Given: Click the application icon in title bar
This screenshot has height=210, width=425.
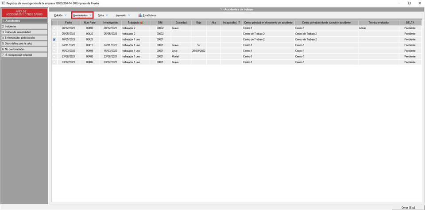Looking at the screenshot, I should 3,3.
